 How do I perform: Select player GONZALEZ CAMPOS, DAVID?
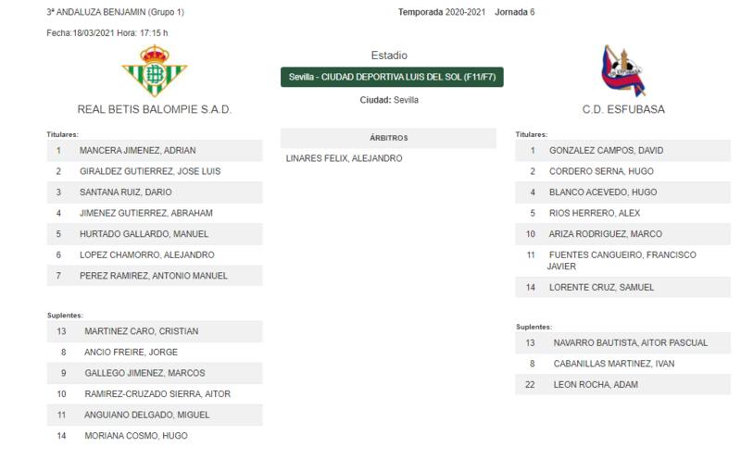tap(622, 151)
